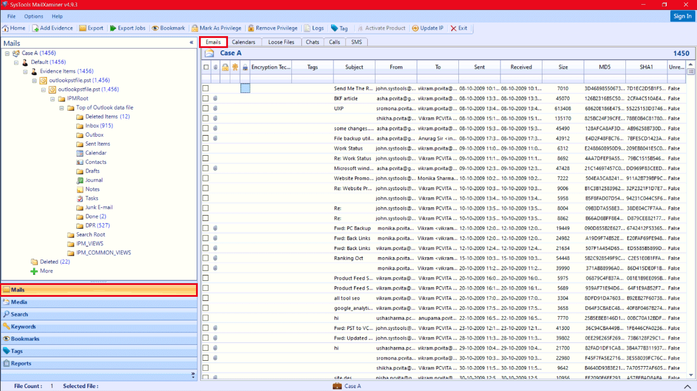Click the Sign In button

tap(682, 16)
